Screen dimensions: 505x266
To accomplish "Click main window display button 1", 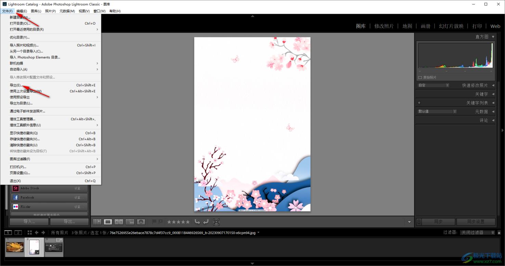I will 8,232.
